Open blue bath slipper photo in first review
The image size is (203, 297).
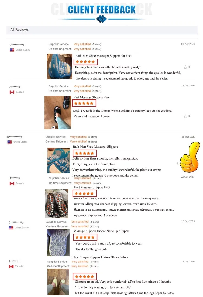point(60,66)
